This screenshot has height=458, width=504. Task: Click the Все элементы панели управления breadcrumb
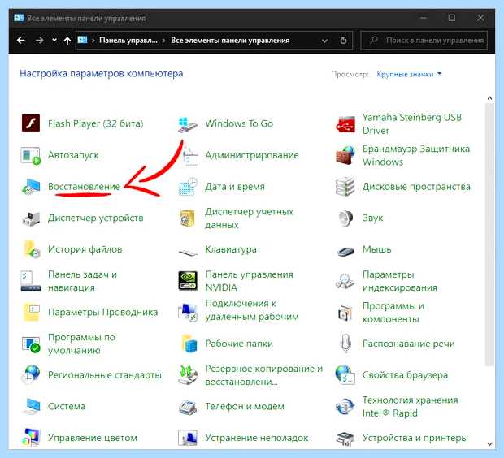tap(230, 40)
